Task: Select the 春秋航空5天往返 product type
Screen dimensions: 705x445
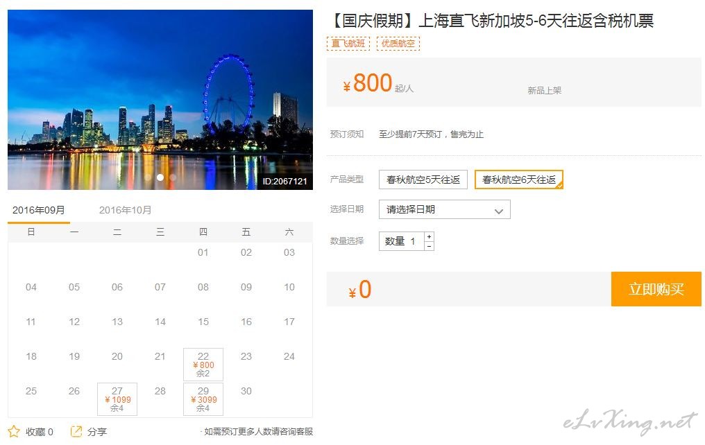Action: (423, 180)
